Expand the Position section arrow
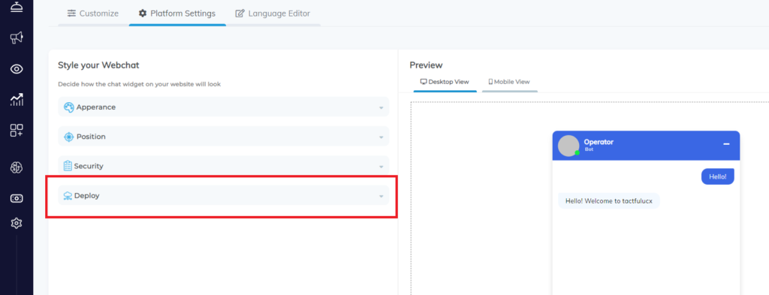The height and width of the screenshot is (295, 769). pyautogui.click(x=381, y=137)
